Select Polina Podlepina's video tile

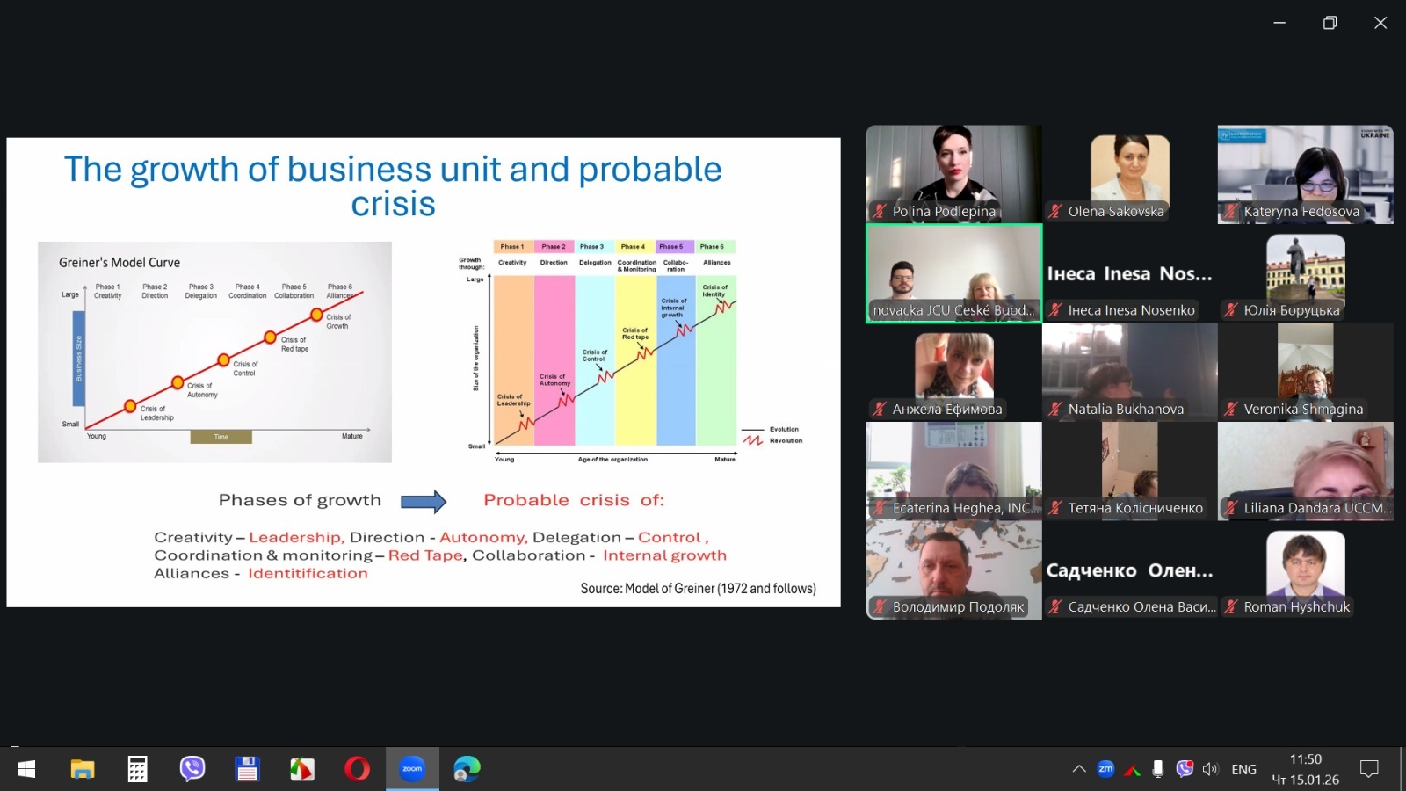(953, 173)
